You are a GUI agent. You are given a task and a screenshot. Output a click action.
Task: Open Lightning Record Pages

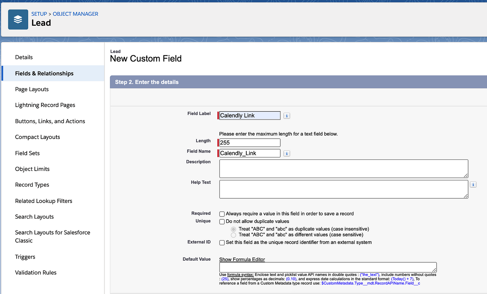[45, 105]
